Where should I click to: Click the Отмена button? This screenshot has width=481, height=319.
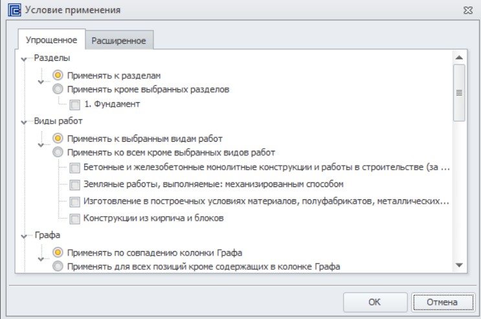442,302
